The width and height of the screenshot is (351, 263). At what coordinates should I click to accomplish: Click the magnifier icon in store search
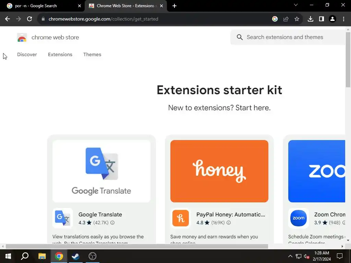[x=240, y=37]
